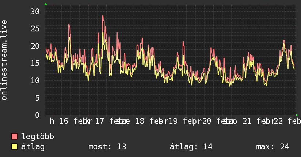Click the y-axis label 5
The width and height of the screenshot is (301, 157).
pyautogui.click(x=37, y=98)
